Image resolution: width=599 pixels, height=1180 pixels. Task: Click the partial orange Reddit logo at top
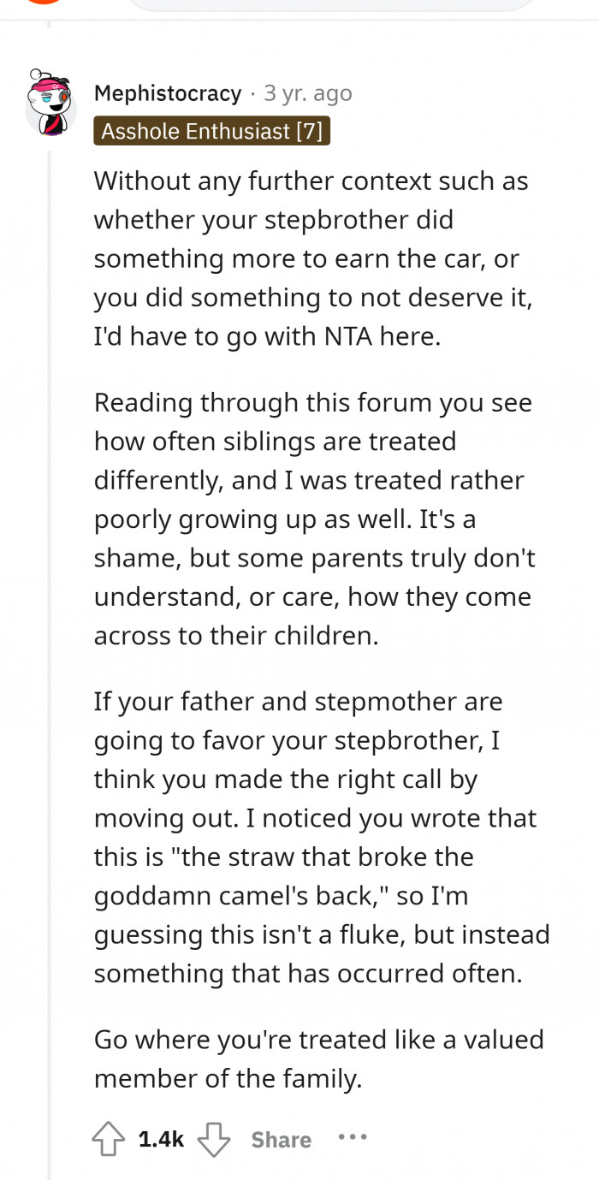(x=43, y=3)
